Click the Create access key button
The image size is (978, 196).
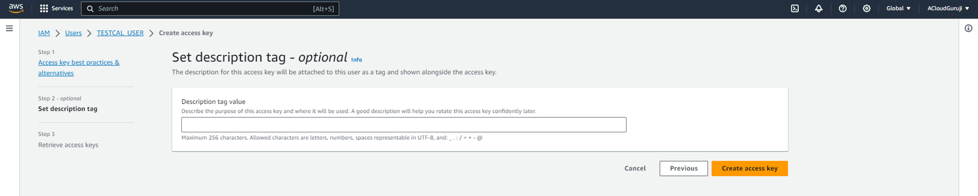(x=749, y=168)
